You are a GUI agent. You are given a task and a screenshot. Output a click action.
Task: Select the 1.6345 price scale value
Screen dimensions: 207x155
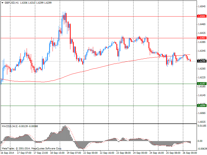point(202,51)
